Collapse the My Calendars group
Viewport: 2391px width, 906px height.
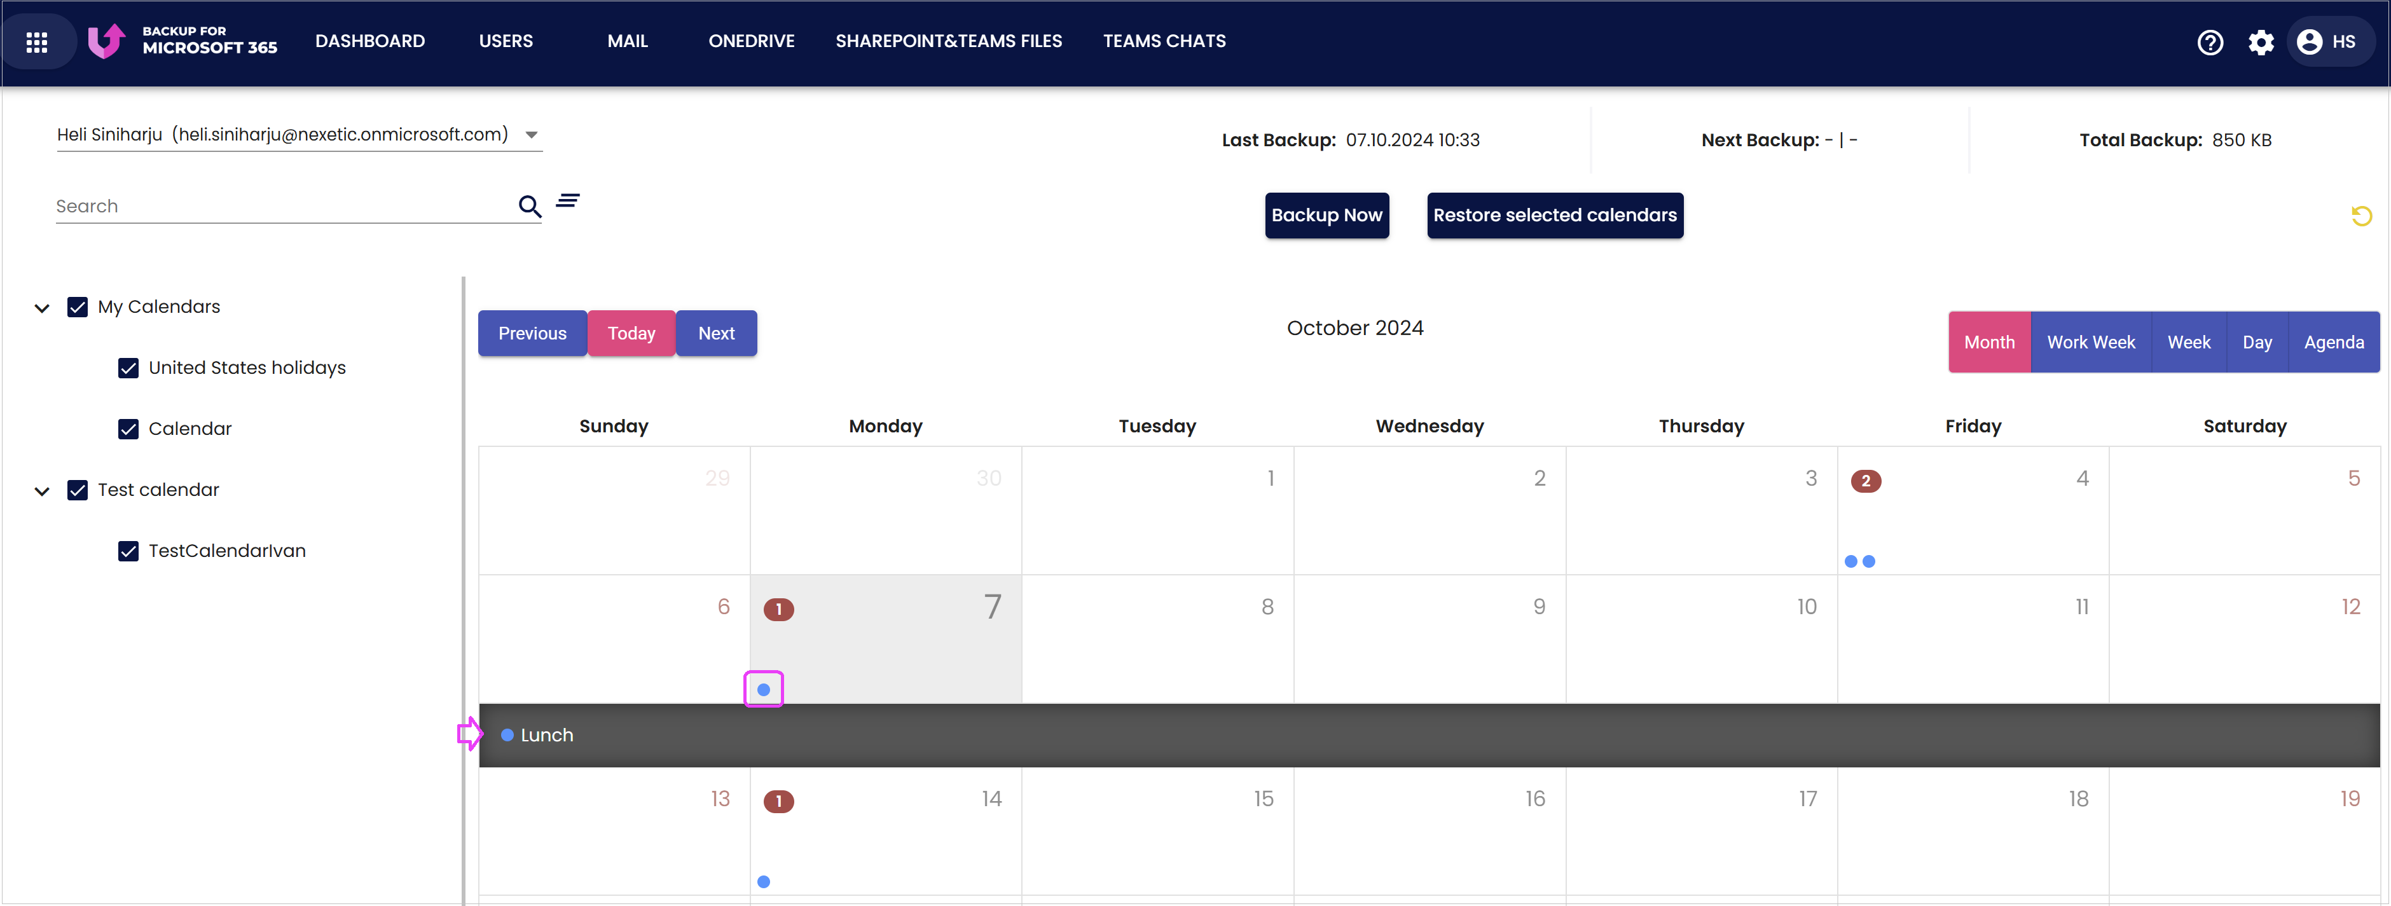(42, 308)
